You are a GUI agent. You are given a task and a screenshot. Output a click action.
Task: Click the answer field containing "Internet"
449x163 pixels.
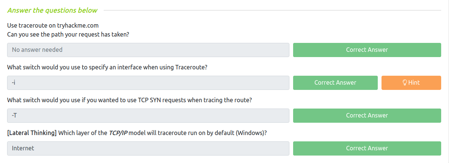148,148
